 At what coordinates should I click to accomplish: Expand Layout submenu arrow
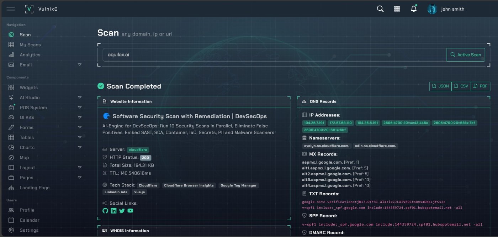[x=80, y=167]
